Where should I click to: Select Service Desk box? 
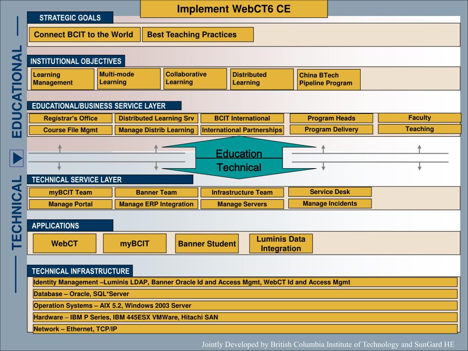point(330,192)
